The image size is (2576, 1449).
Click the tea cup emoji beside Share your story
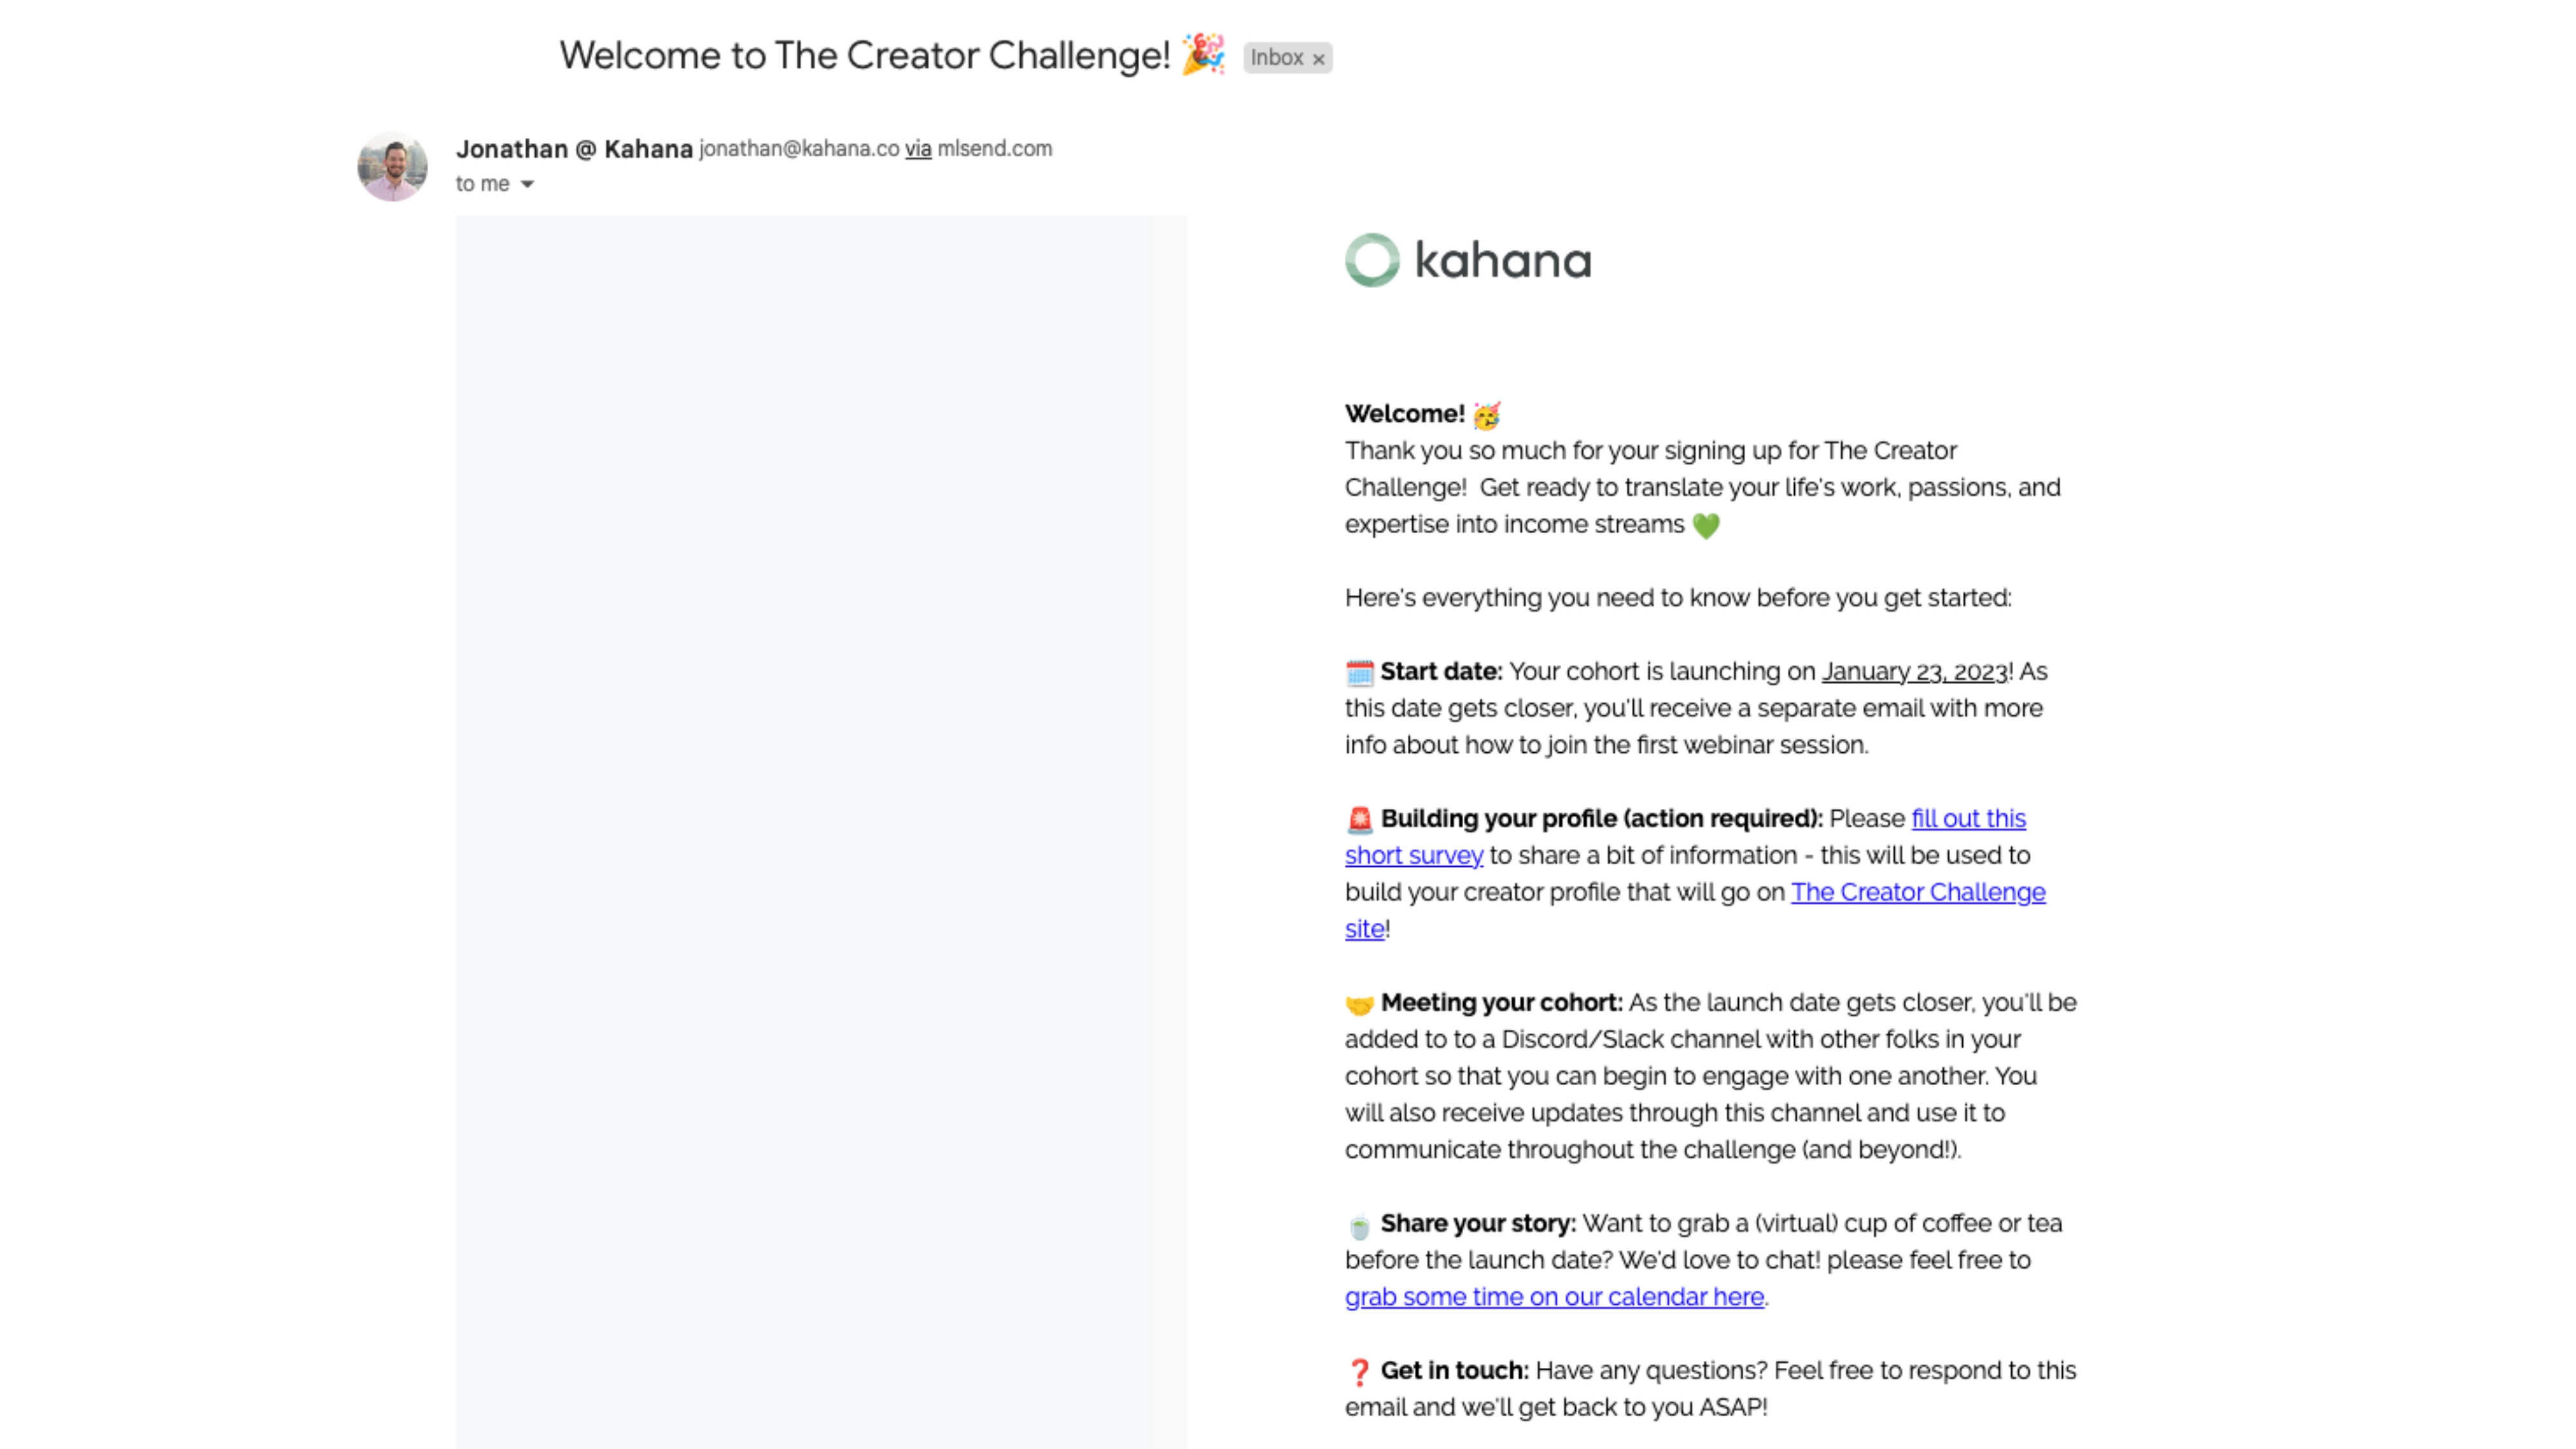tap(1359, 1225)
